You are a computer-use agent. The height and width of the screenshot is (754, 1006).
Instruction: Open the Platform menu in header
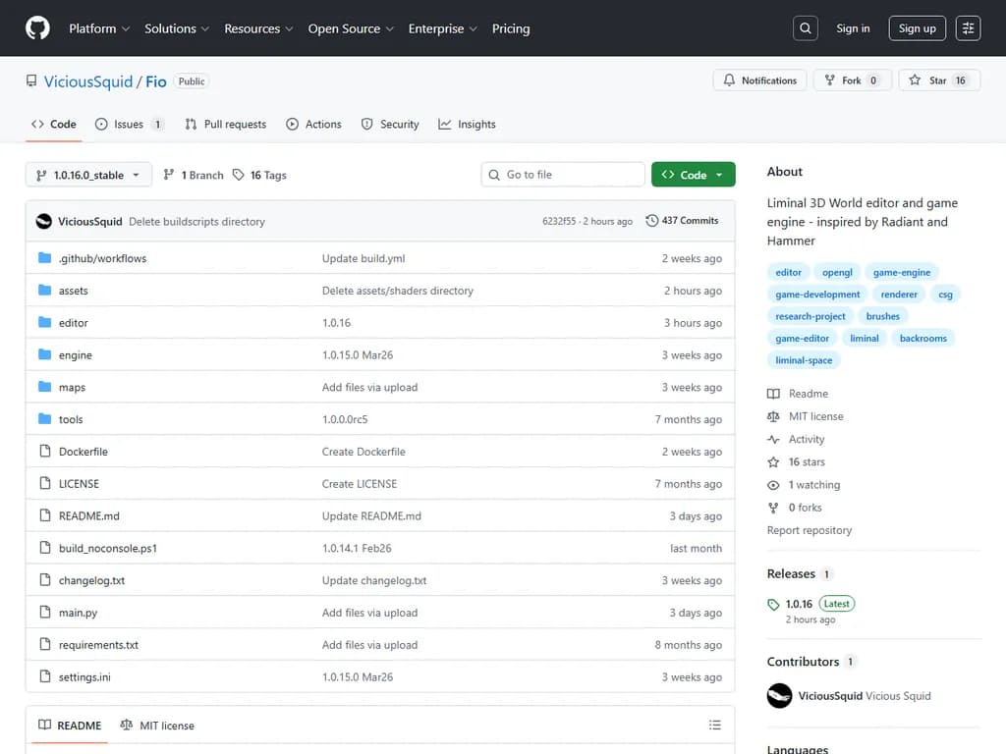[98, 28]
